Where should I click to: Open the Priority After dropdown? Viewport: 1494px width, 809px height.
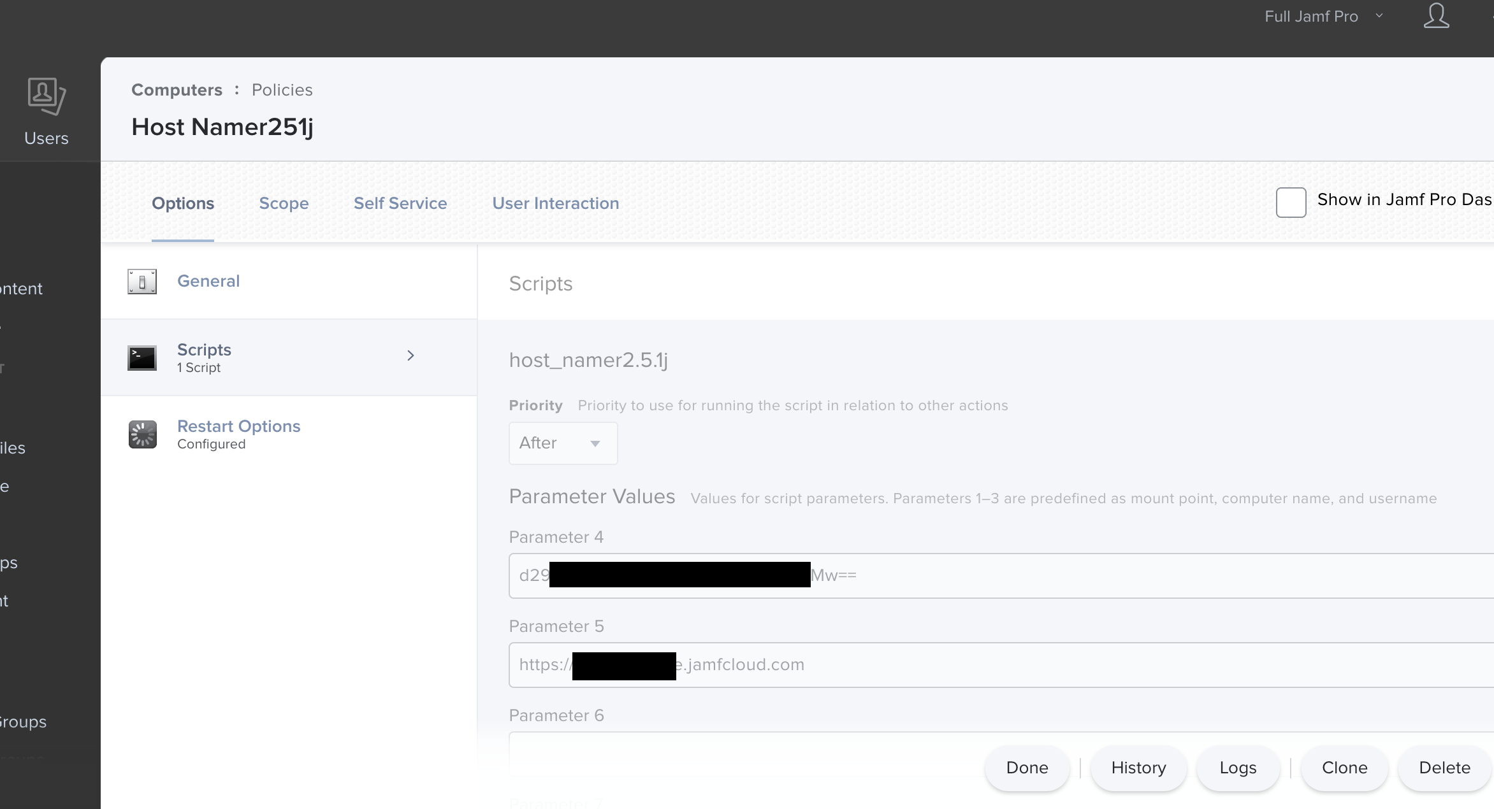(x=563, y=443)
